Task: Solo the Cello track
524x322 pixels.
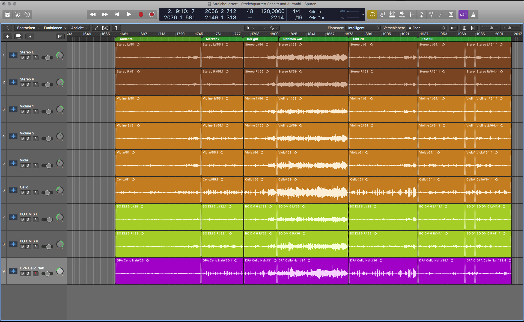Action: pyautogui.click(x=28, y=193)
